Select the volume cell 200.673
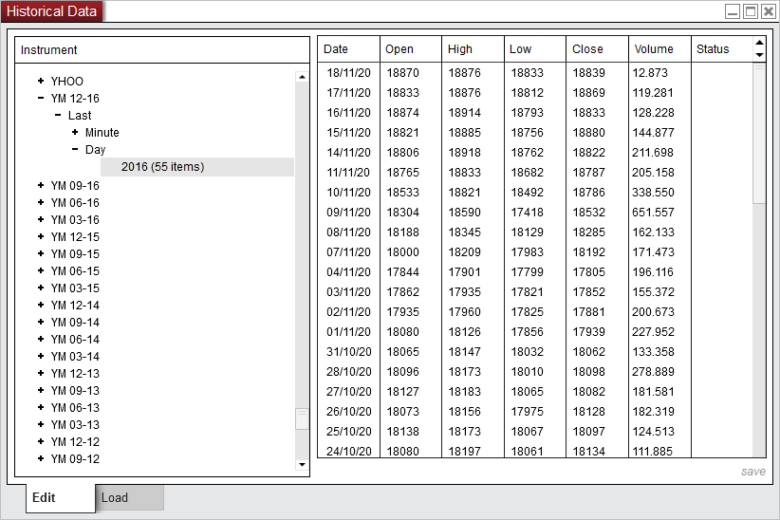The width and height of the screenshot is (780, 520). pyautogui.click(x=653, y=311)
